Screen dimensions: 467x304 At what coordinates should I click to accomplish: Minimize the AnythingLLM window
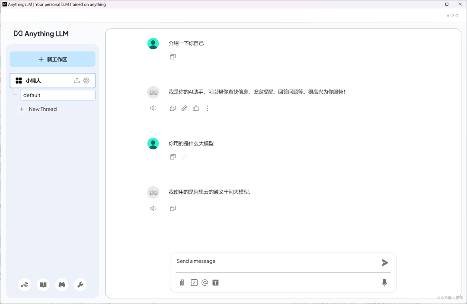[434, 4]
